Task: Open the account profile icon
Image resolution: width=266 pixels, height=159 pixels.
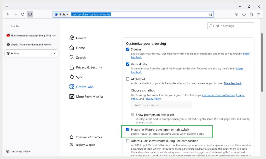Action: point(244,14)
